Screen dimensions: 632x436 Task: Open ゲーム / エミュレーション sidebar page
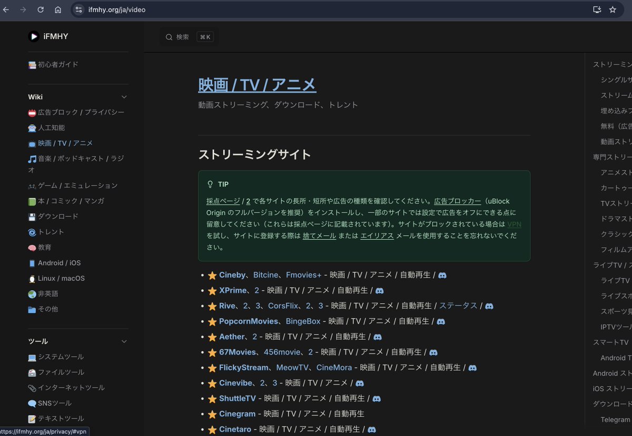pos(73,186)
